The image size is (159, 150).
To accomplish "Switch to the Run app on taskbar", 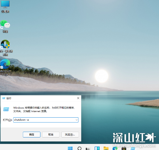I will [x=133, y=148].
